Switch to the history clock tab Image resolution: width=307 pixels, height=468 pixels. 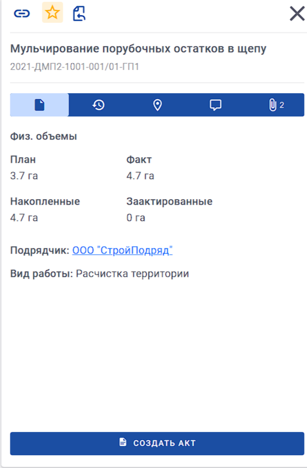(98, 105)
